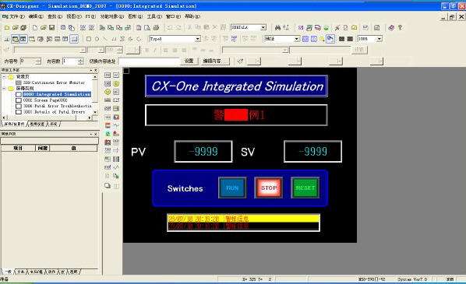Select the circle drawing tool

(x=97, y=39)
